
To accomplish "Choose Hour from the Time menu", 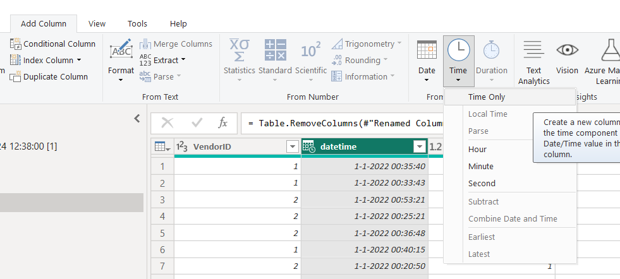I will tap(477, 150).
